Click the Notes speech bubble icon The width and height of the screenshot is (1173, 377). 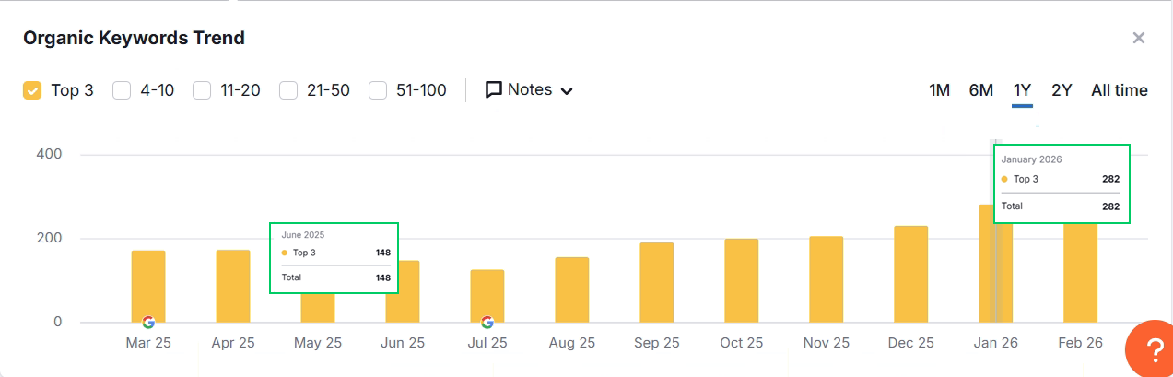[494, 90]
